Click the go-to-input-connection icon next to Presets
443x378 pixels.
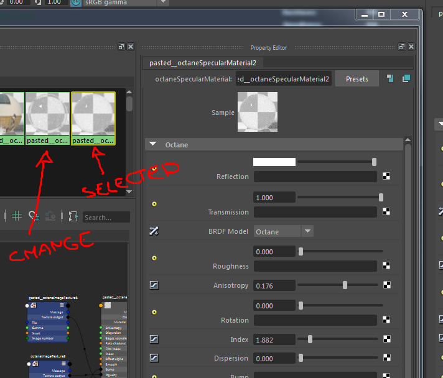tap(390, 78)
